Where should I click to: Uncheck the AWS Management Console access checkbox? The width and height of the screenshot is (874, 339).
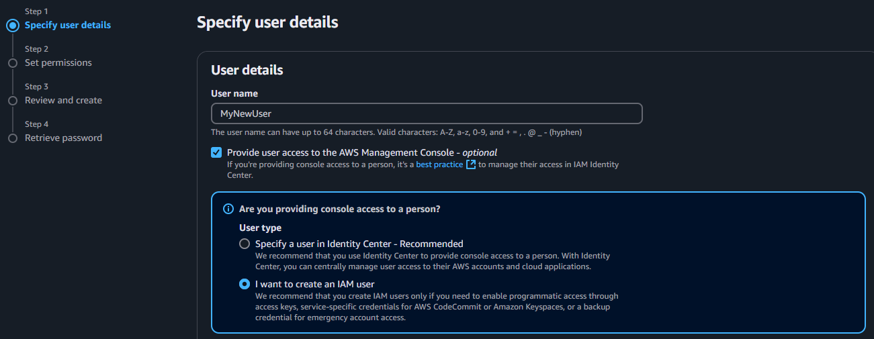216,152
